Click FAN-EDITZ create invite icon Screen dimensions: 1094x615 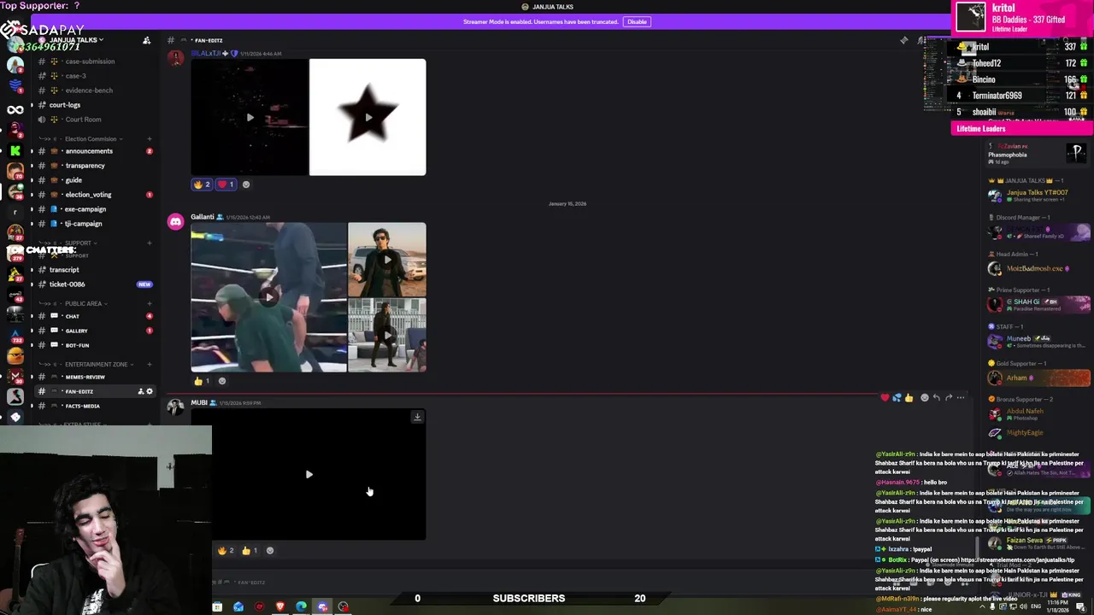140,391
